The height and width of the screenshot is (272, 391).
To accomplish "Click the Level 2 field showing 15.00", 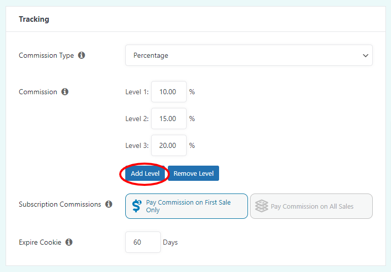I will pos(168,119).
